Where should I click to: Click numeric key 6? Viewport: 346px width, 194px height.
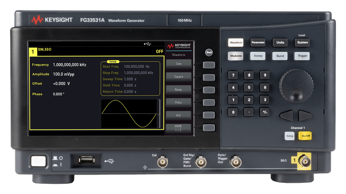pos(265,88)
